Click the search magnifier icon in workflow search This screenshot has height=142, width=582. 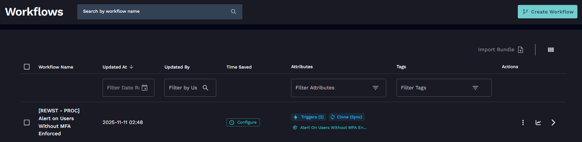pos(233,12)
